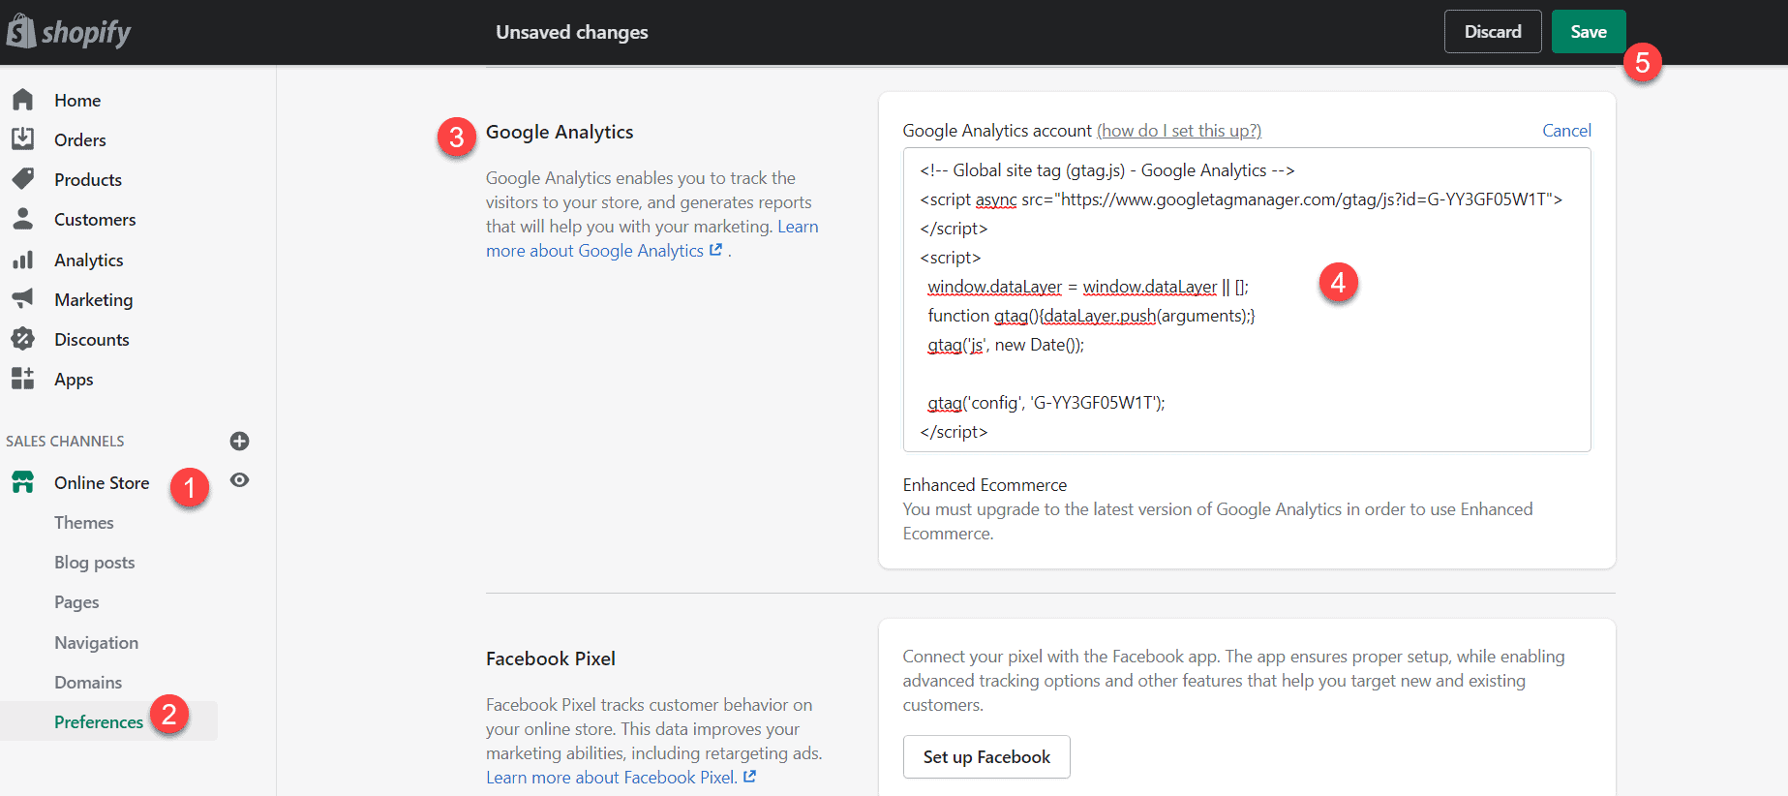Click the Customers person icon
The width and height of the screenshot is (1788, 796).
click(x=23, y=219)
